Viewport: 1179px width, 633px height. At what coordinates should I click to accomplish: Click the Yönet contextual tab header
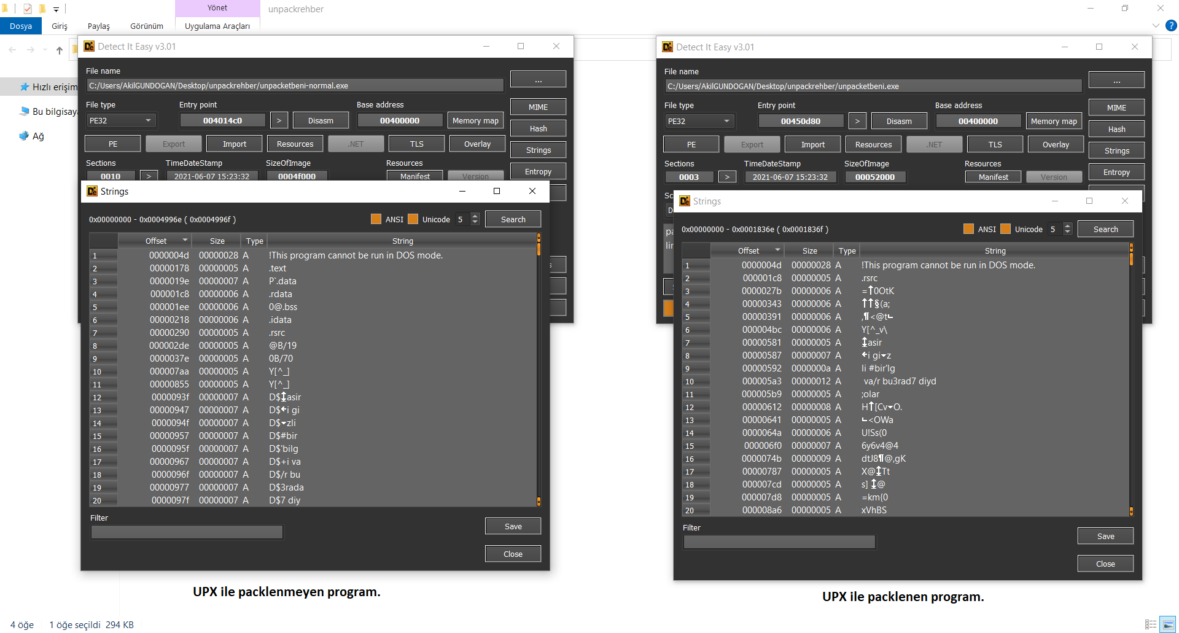[x=217, y=8]
